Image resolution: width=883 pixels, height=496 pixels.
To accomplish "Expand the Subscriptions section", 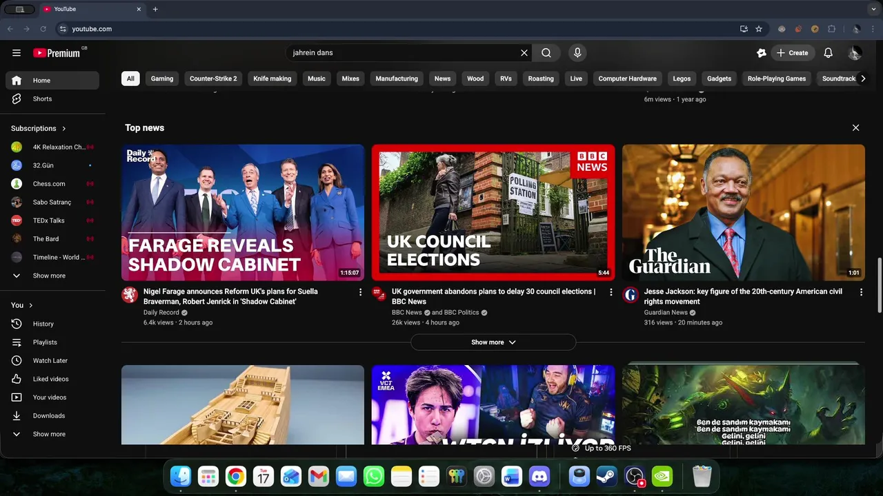I will coord(39,129).
